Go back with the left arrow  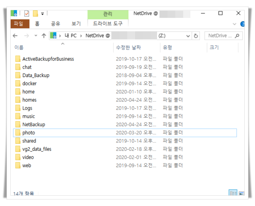tap(15, 36)
